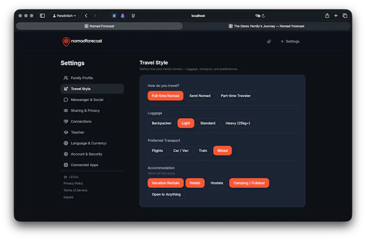Open Account & Security settings
Viewport: 366px width, 240px height.
(92, 154)
